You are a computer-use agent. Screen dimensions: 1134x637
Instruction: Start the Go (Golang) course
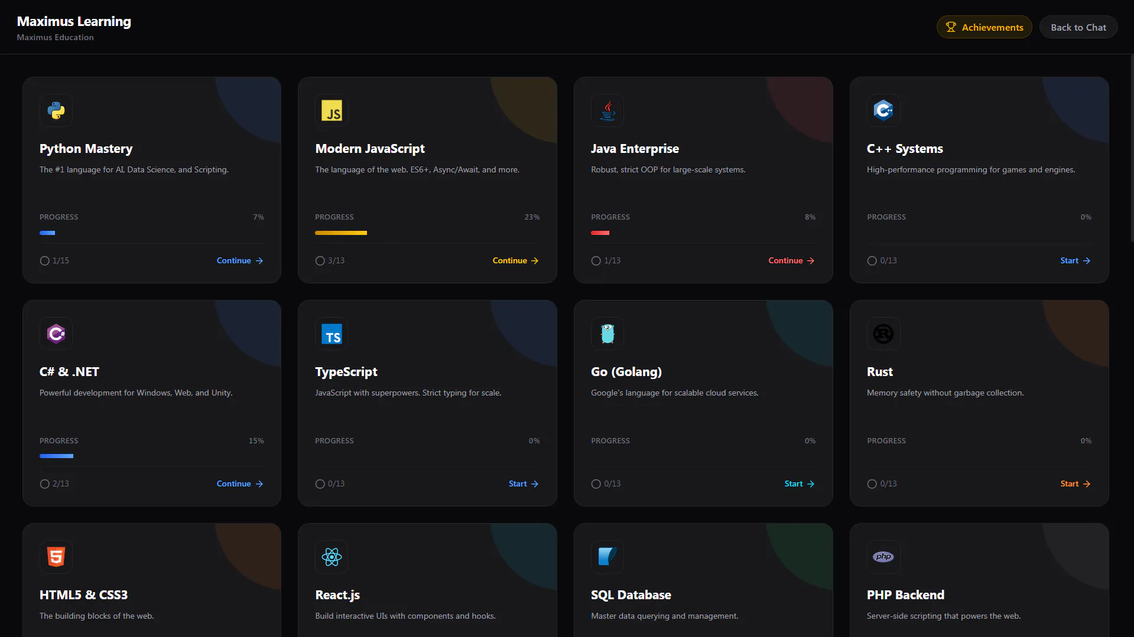point(800,484)
